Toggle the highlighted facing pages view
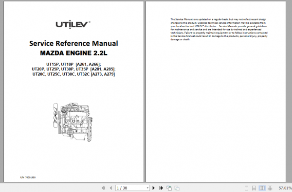The height and width of the screenshot is (192, 292). [x=262, y=188]
